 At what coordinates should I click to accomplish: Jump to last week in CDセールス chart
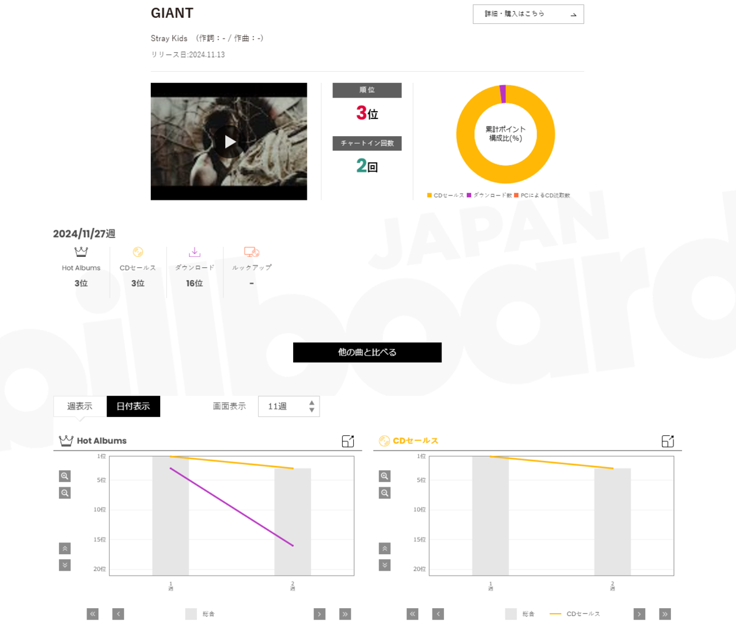[x=665, y=614]
